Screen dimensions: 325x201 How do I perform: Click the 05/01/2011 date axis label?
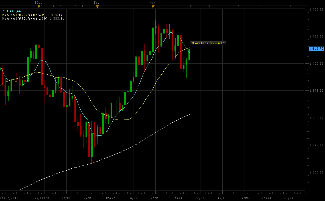pos(44,198)
